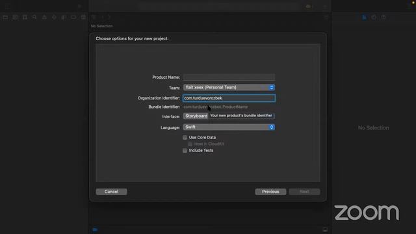Show the History inspector clock icon
416x234 pixels.
(374, 18)
